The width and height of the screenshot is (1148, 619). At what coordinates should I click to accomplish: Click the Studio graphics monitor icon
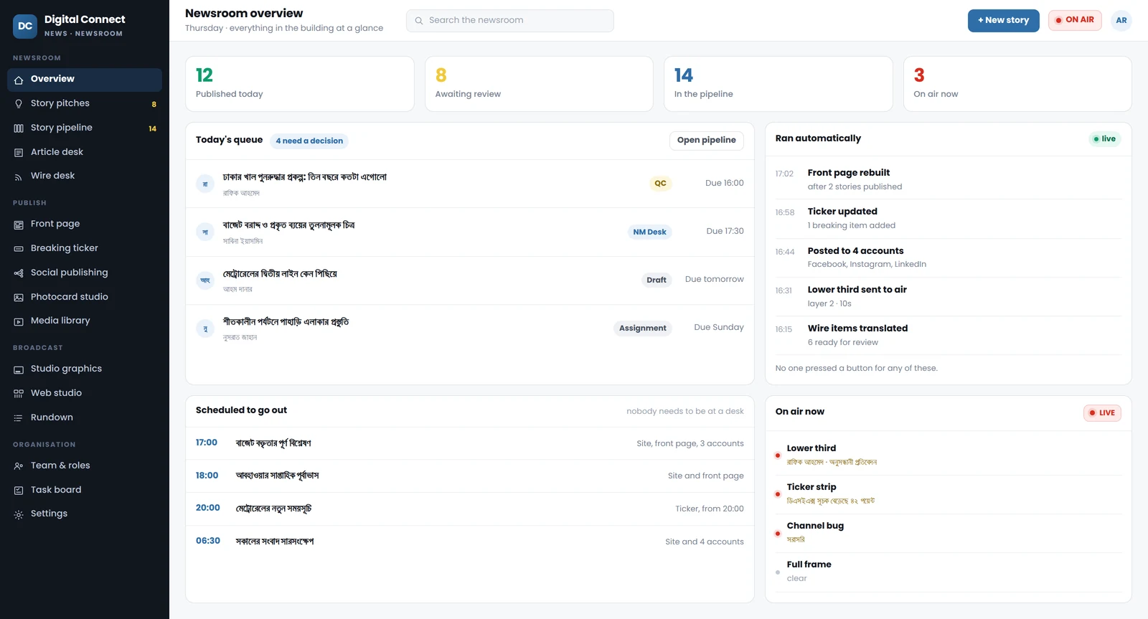[x=19, y=369]
